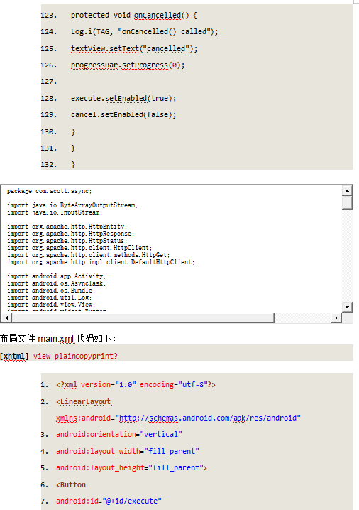Click the empty vertical scrollbar track below thumb

pos(347,256)
